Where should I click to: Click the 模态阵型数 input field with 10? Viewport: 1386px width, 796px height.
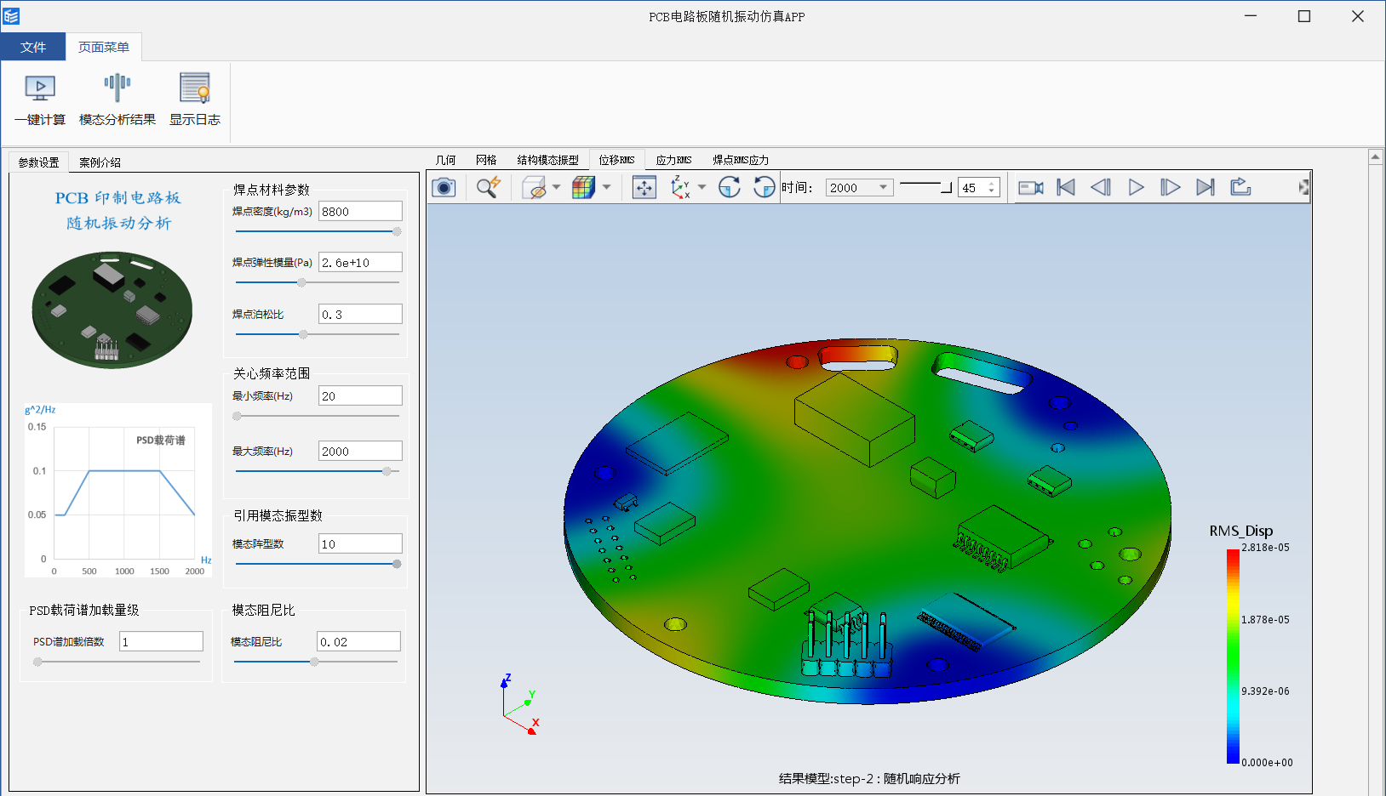(x=360, y=543)
